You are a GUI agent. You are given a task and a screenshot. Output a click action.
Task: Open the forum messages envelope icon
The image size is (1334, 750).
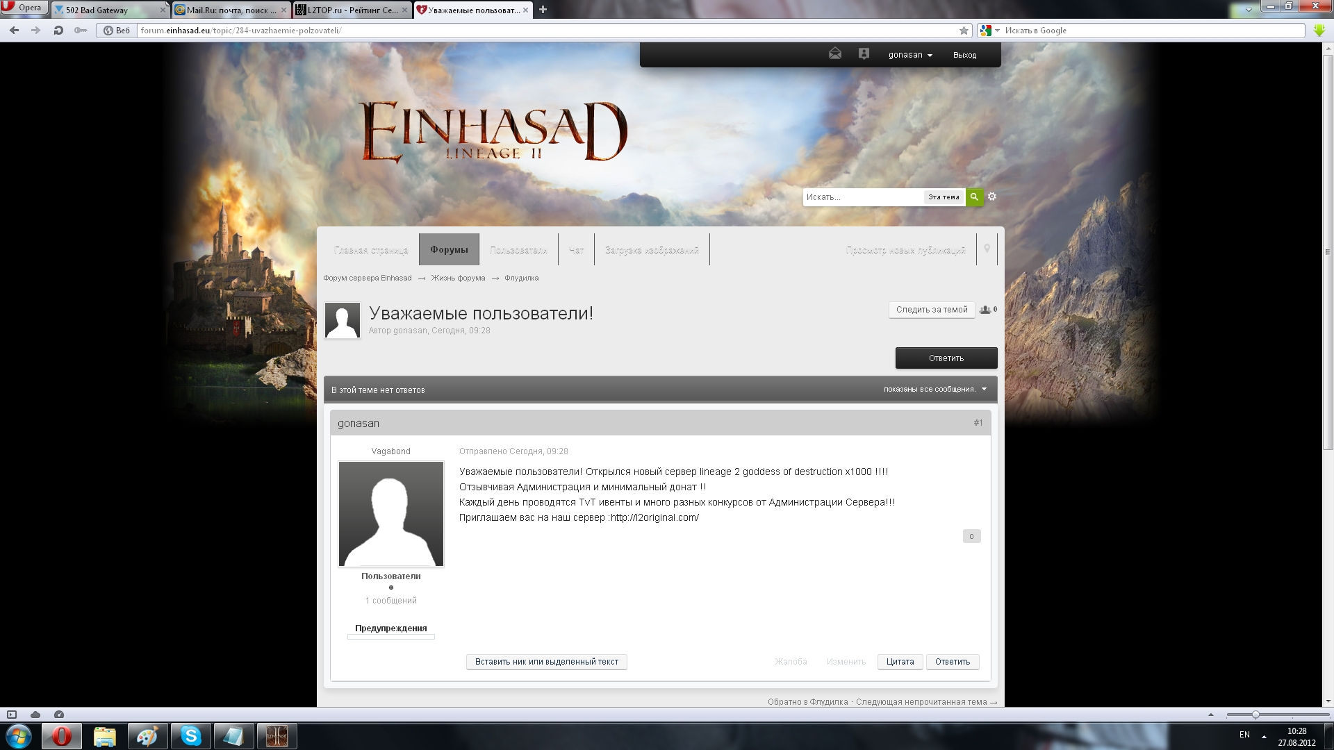(835, 54)
